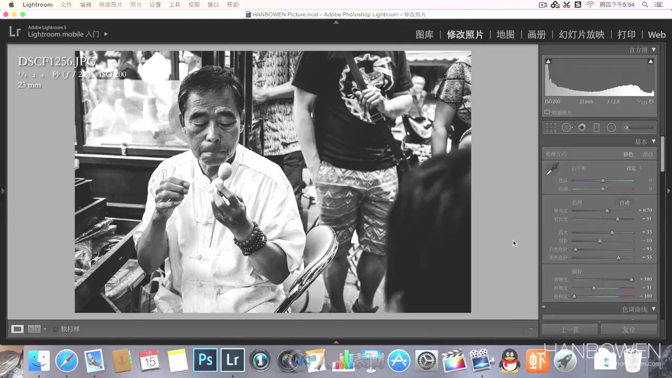
Task: Expand the 色调曲线 panel
Action: click(x=654, y=309)
